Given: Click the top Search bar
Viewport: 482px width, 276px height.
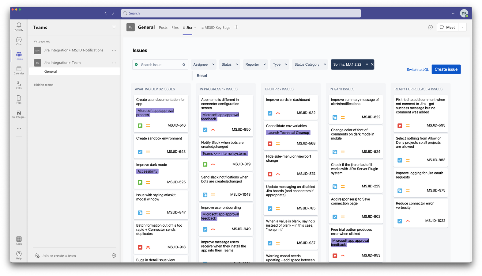Looking at the screenshot, I should click(x=241, y=13).
